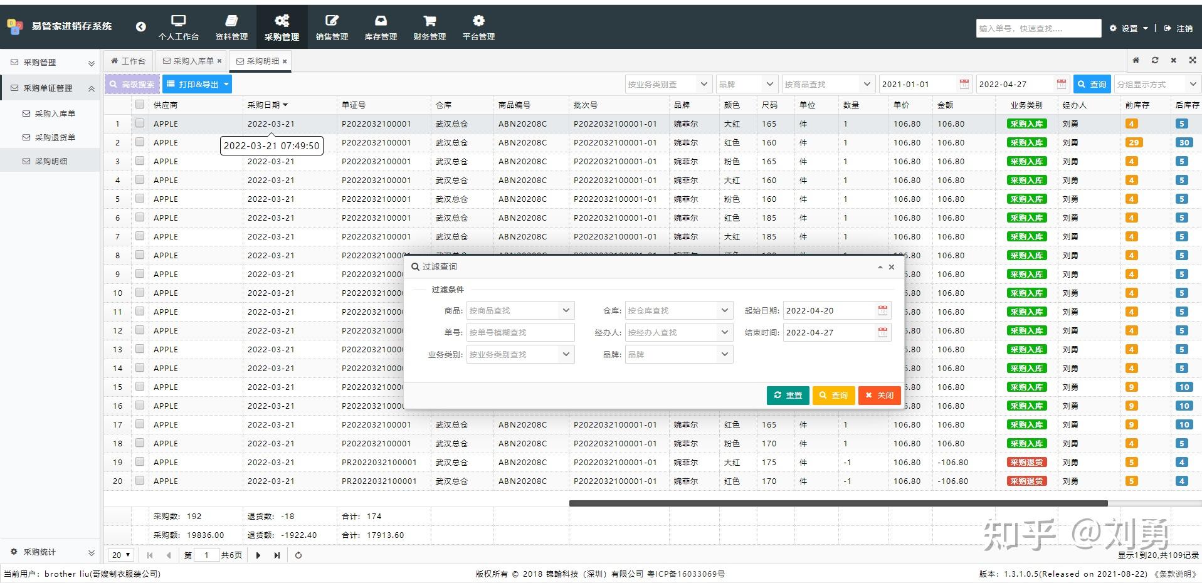Open the 品牌 dropdown in the filter dialog

tap(678, 354)
